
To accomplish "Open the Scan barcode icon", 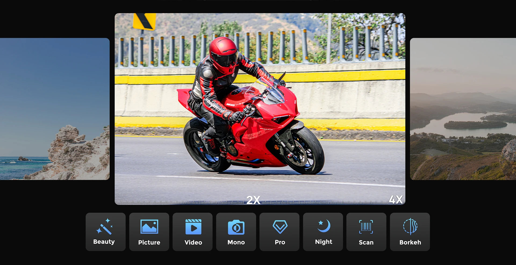I will pos(366,227).
